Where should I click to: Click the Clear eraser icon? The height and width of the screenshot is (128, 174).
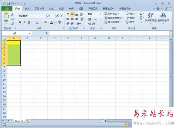pos(141,22)
